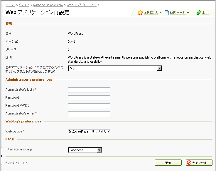Go to ドメイン breadcrumb link
216x171 pixels.
click(24, 5)
